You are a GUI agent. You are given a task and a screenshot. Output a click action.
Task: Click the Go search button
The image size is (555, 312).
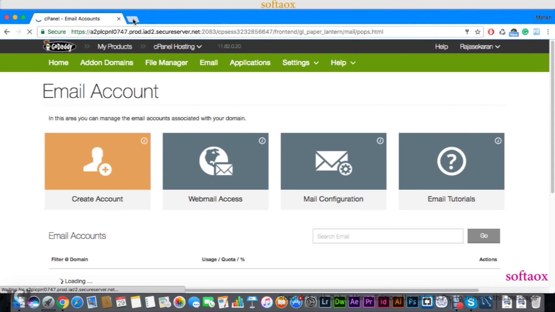click(x=483, y=236)
